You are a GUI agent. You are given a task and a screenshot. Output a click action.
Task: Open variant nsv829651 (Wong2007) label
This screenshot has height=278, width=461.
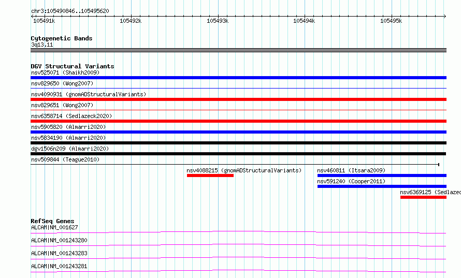(62, 105)
